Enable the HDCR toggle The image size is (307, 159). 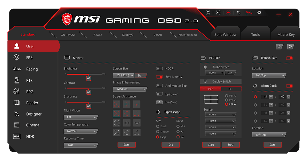coord(159,69)
